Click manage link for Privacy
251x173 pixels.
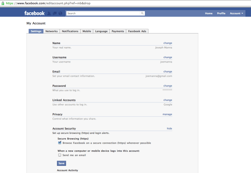[x=167, y=114]
